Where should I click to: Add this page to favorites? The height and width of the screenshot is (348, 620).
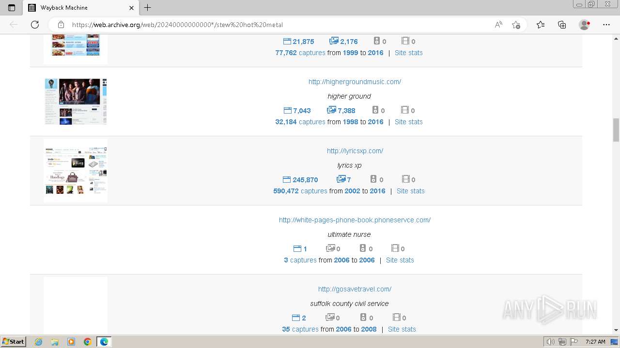tap(516, 25)
